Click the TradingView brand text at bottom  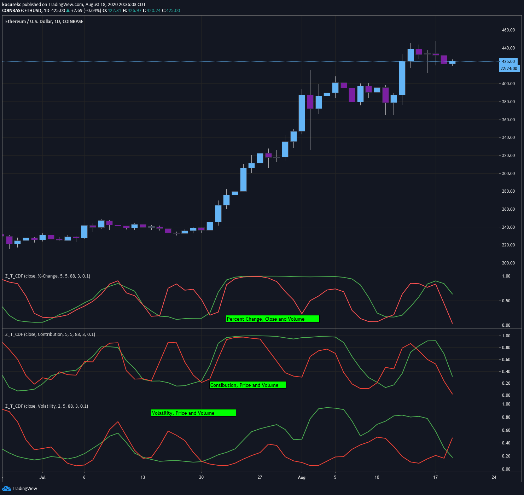(x=24, y=489)
